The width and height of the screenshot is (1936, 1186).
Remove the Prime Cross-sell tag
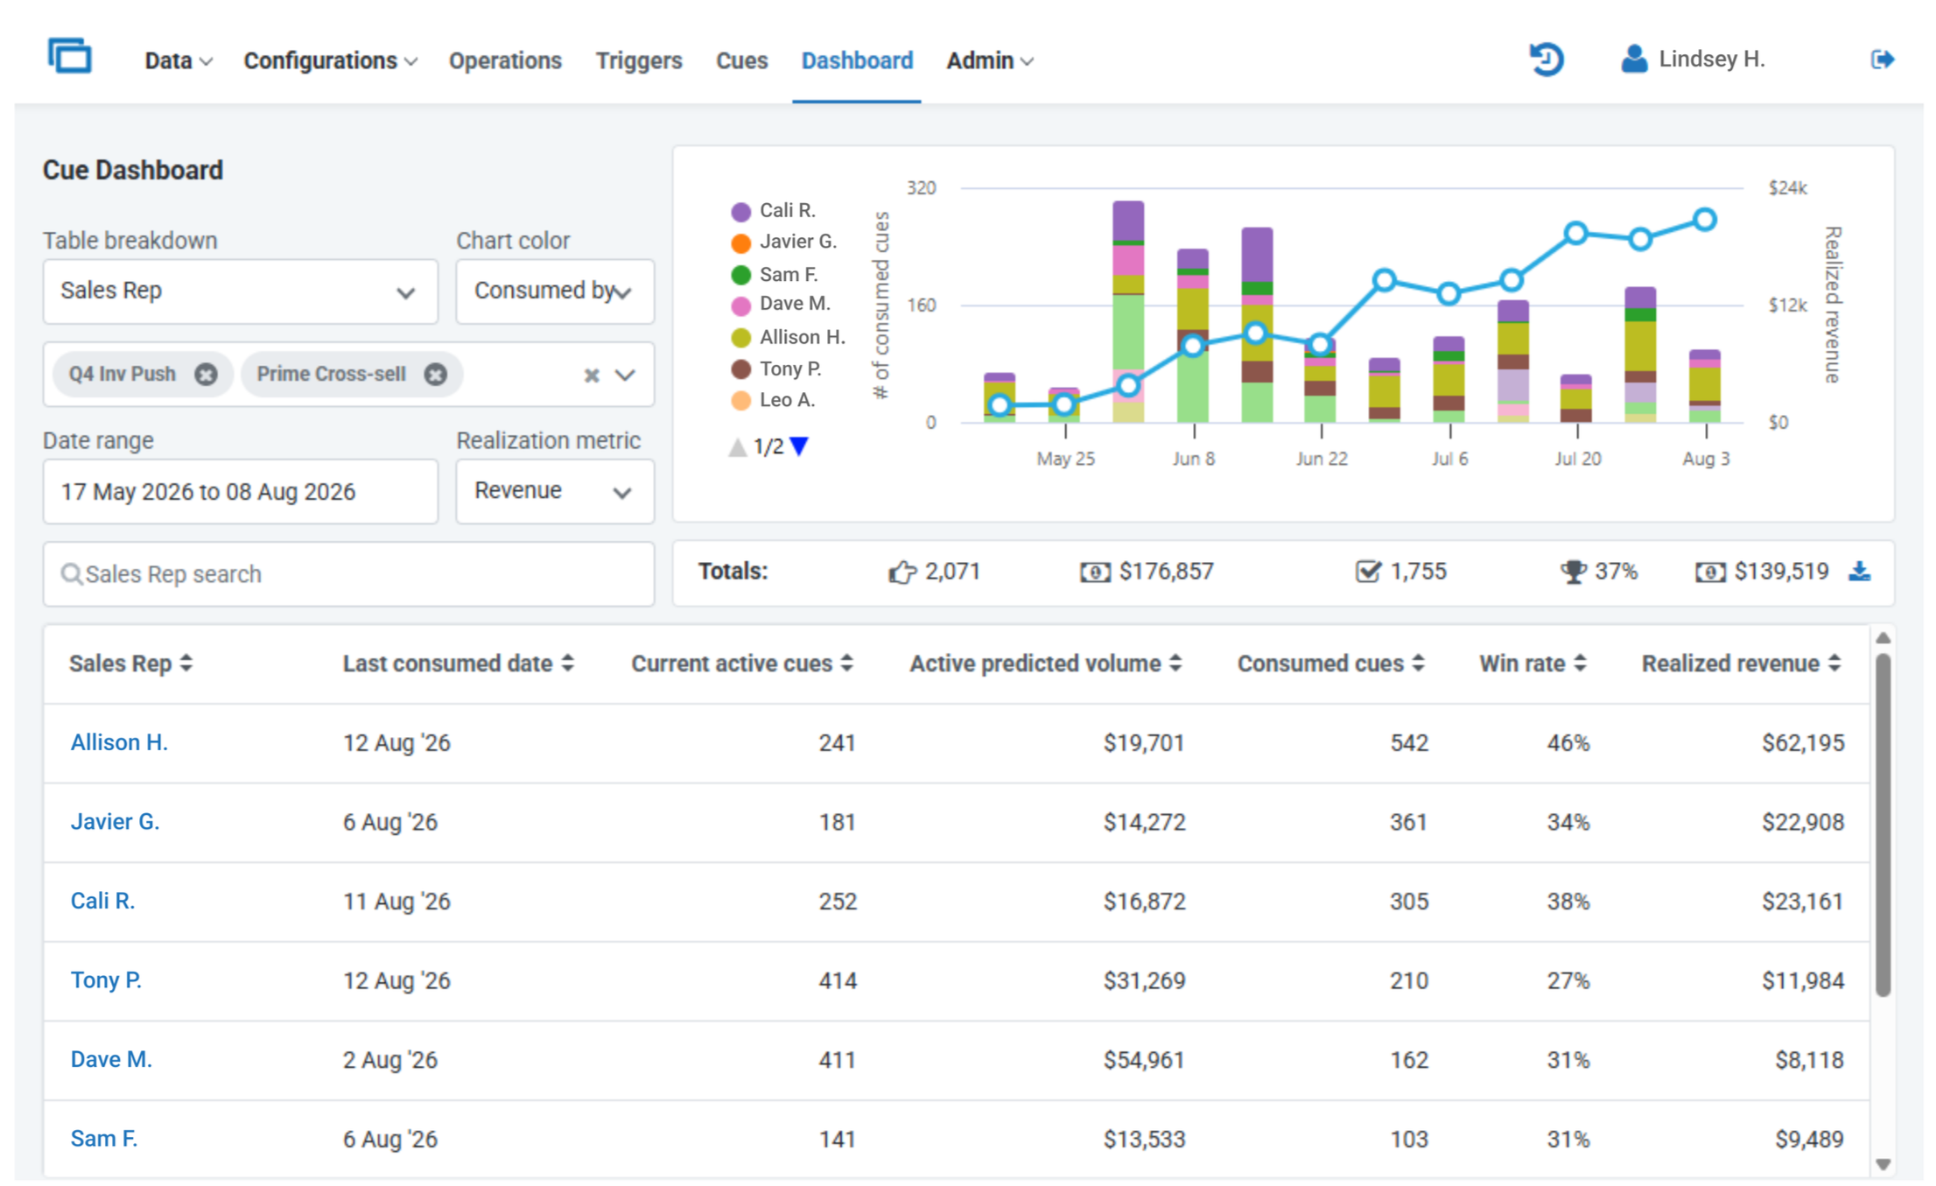tap(436, 375)
